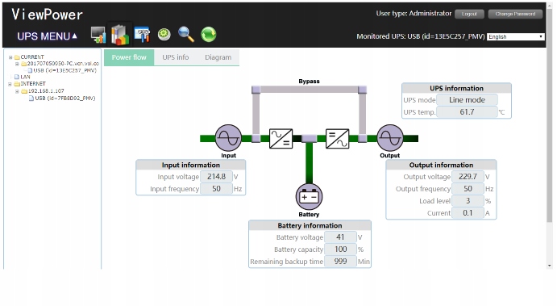
Task: Open the window with tools configuration icon
Action: pyautogui.click(x=142, y=35)
